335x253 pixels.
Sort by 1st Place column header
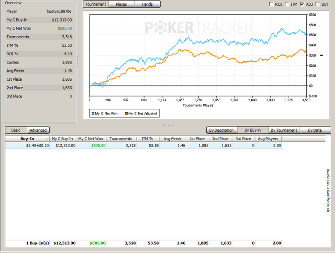197,139
